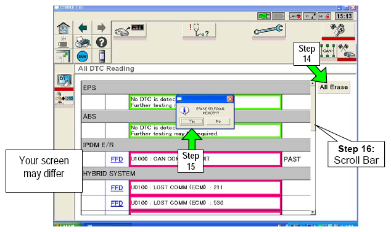
Task: Select the U0100 LOST COMM (ECM) 530 entry
Action: (x=205, y=203)
